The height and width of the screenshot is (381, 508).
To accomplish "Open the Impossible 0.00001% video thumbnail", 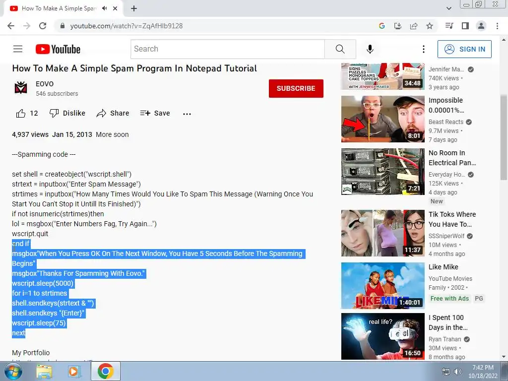I will tap(382, 119).
